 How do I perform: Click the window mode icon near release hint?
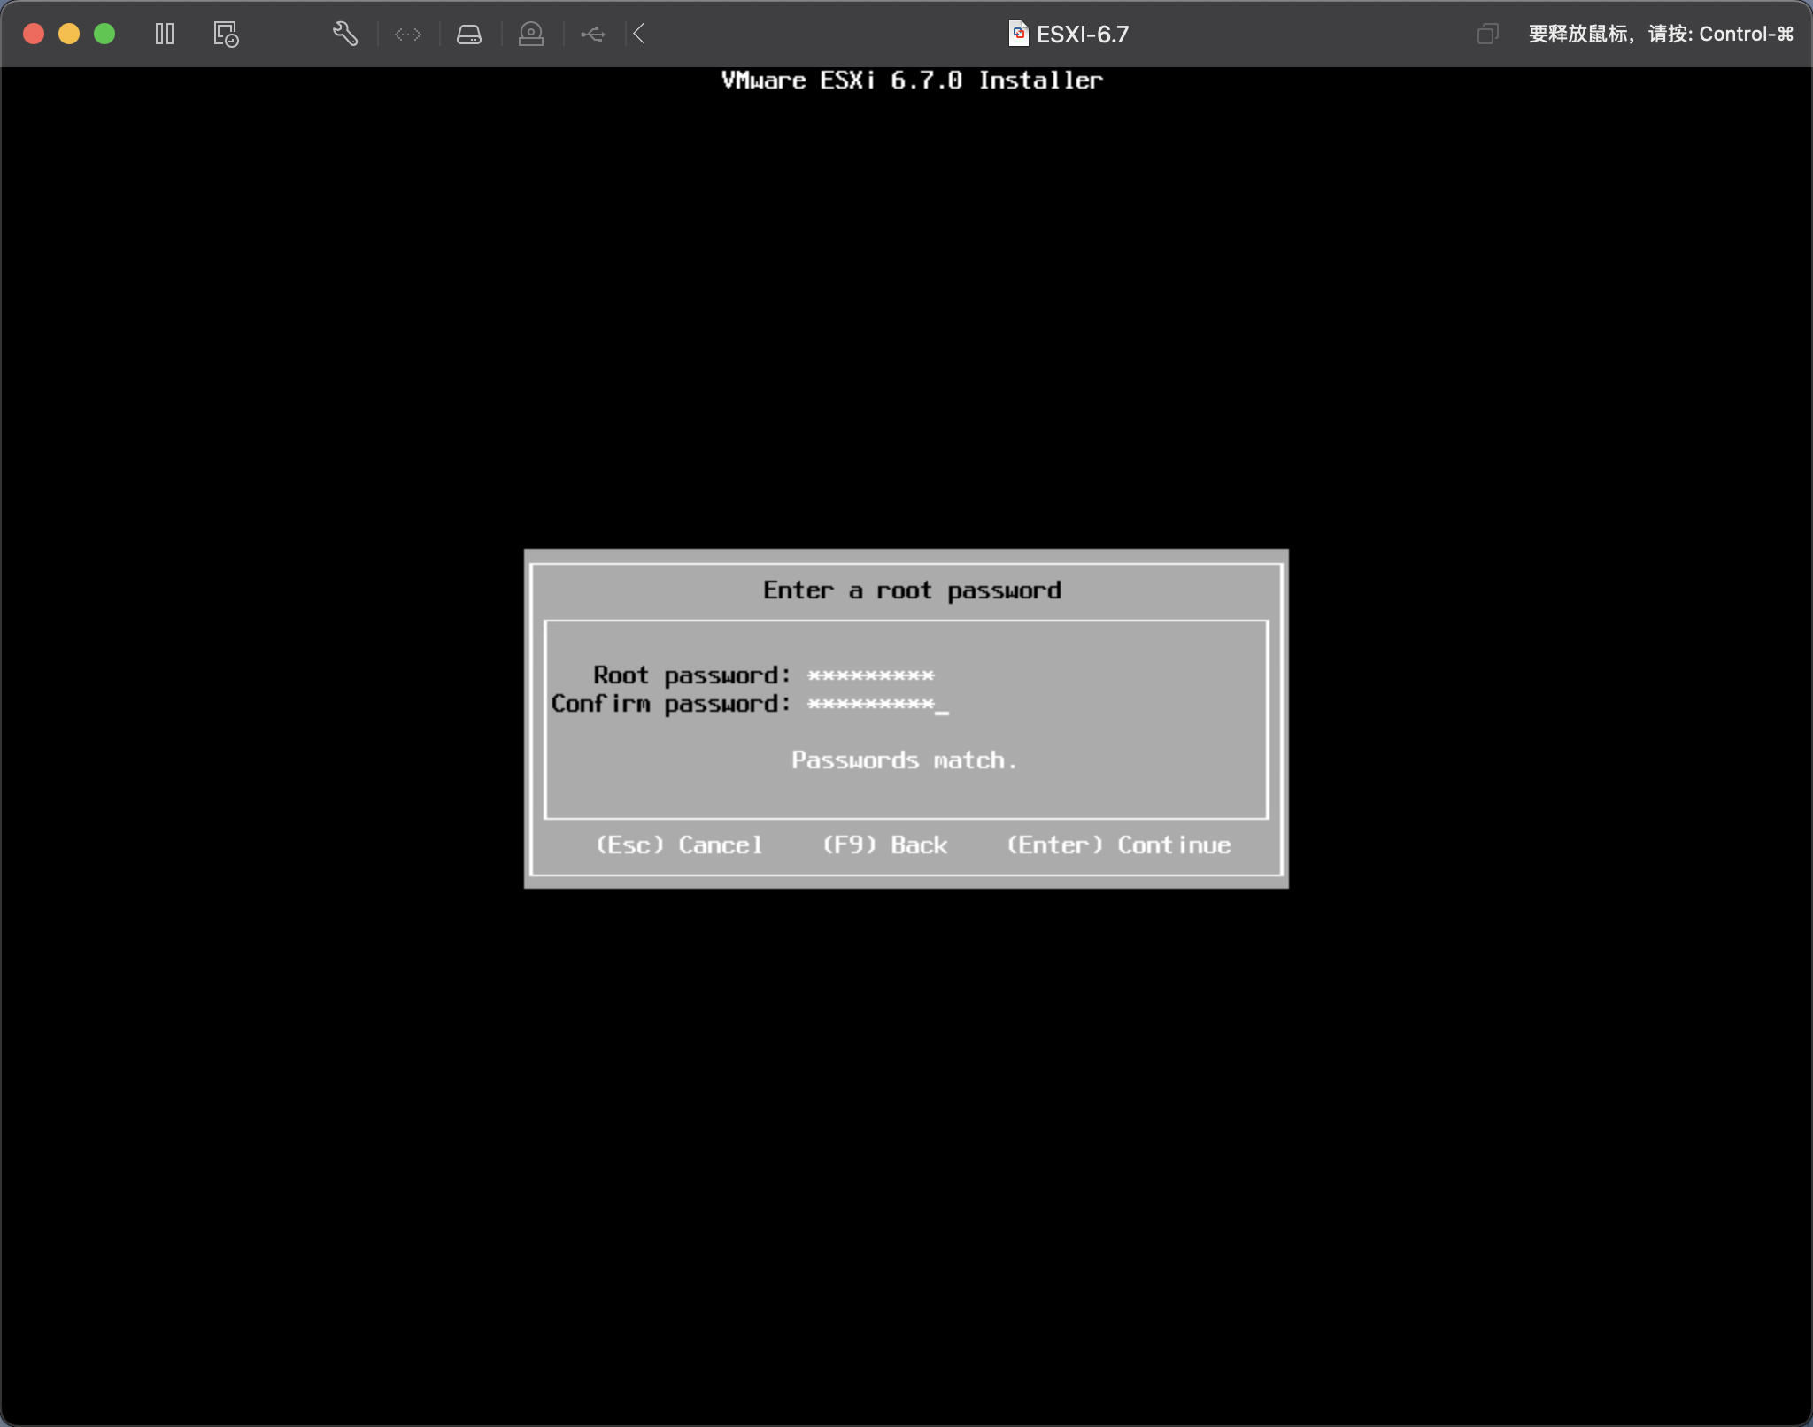1487,35
